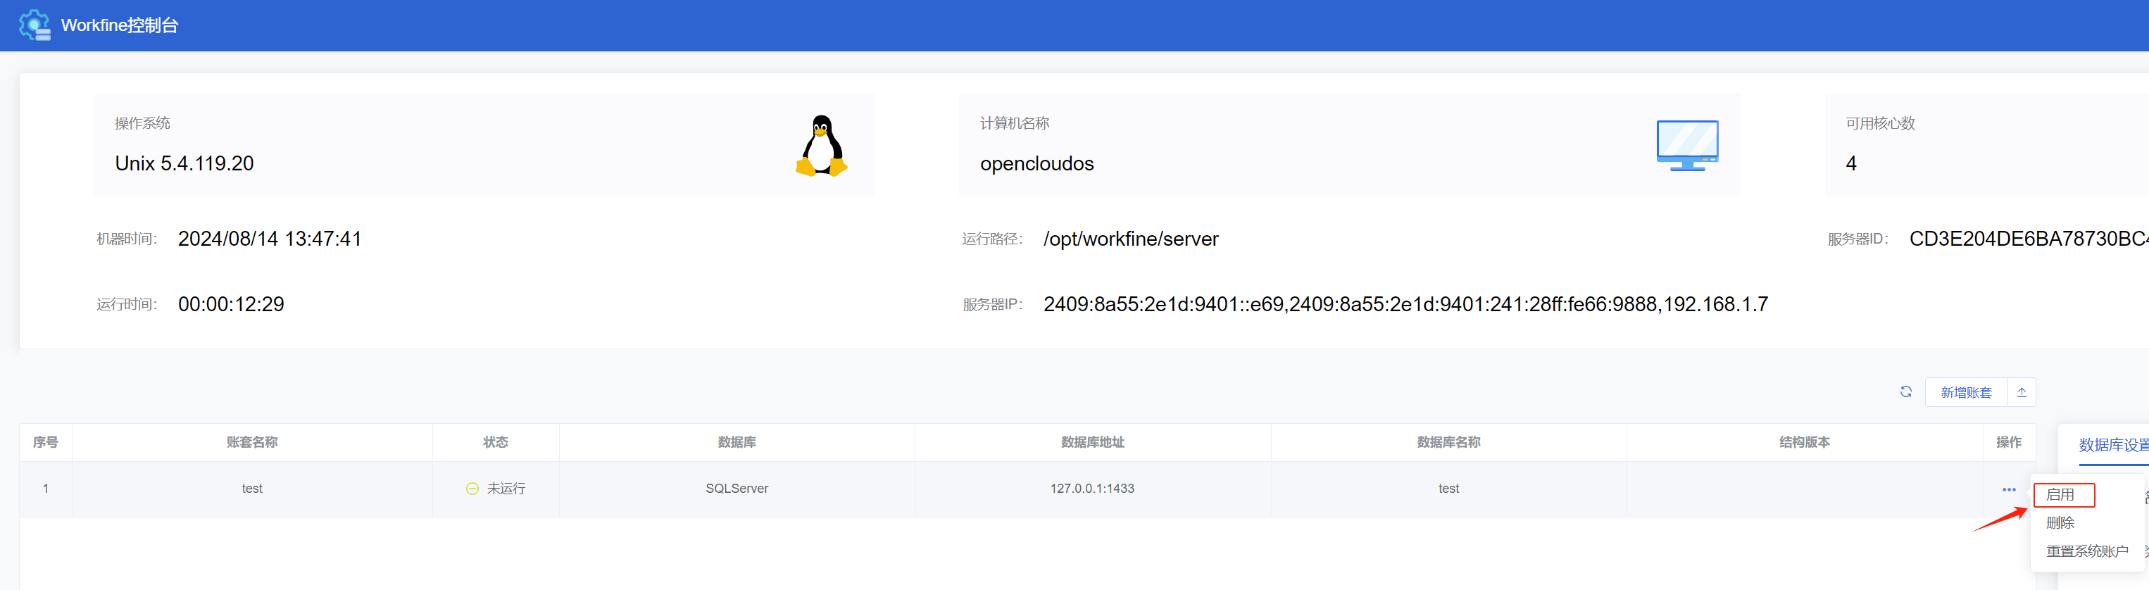Click the 账套名称 column header

point(252,442)
